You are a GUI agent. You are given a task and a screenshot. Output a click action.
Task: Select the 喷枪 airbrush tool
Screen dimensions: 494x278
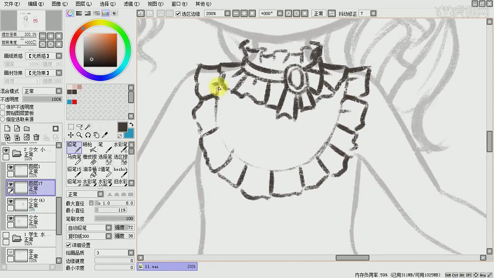[x=90, y=147]
